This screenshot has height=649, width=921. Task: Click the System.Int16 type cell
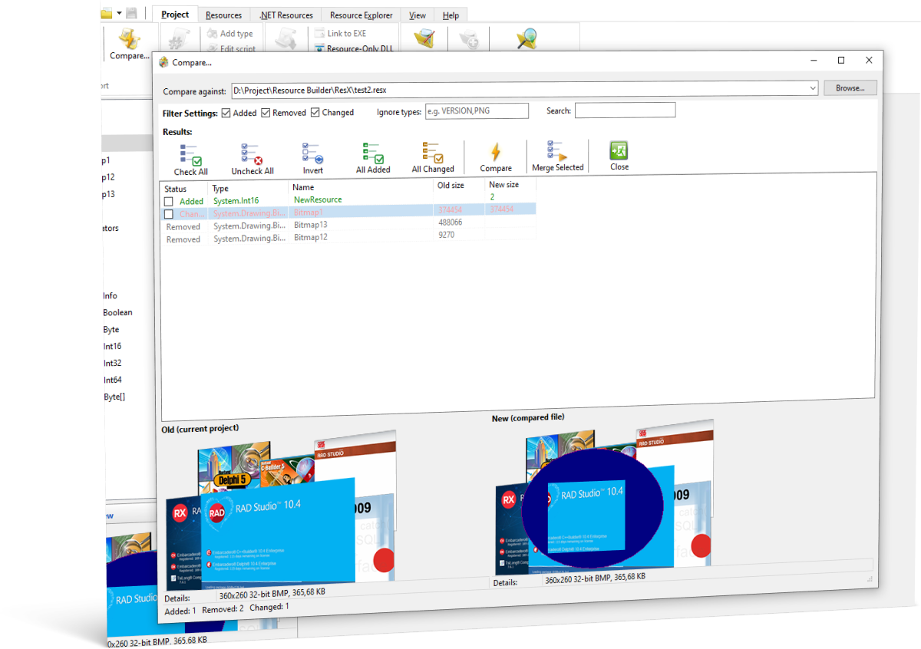point(236,201)
